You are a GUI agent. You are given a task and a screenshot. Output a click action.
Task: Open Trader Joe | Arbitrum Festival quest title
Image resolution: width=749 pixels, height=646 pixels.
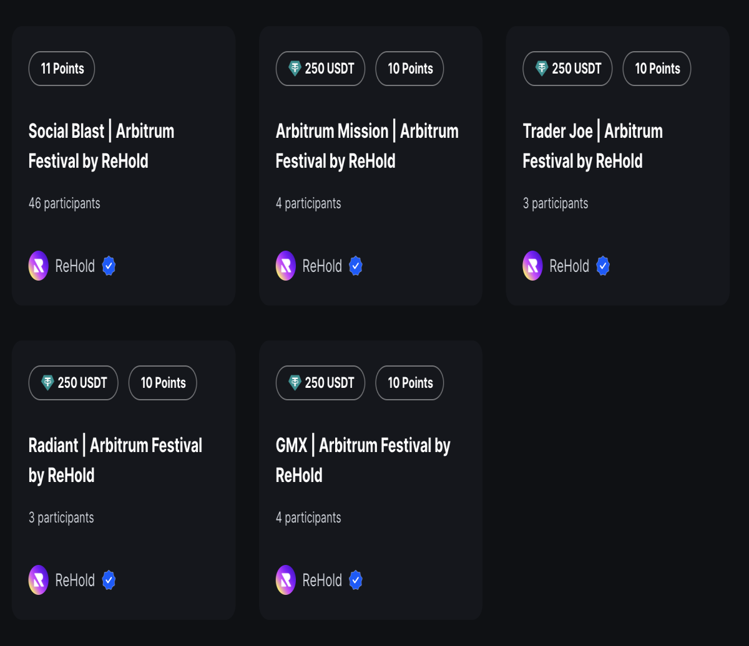(593, 146)
